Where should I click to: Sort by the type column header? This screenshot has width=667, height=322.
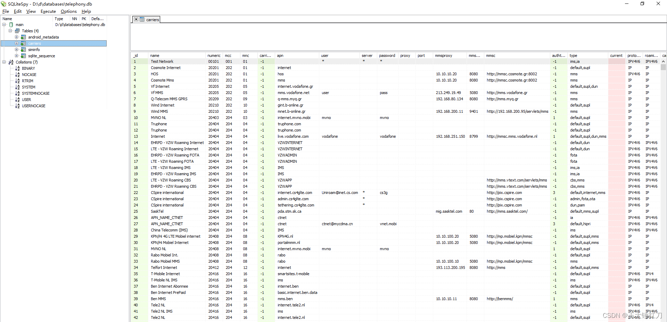click(x=588, y=56)
